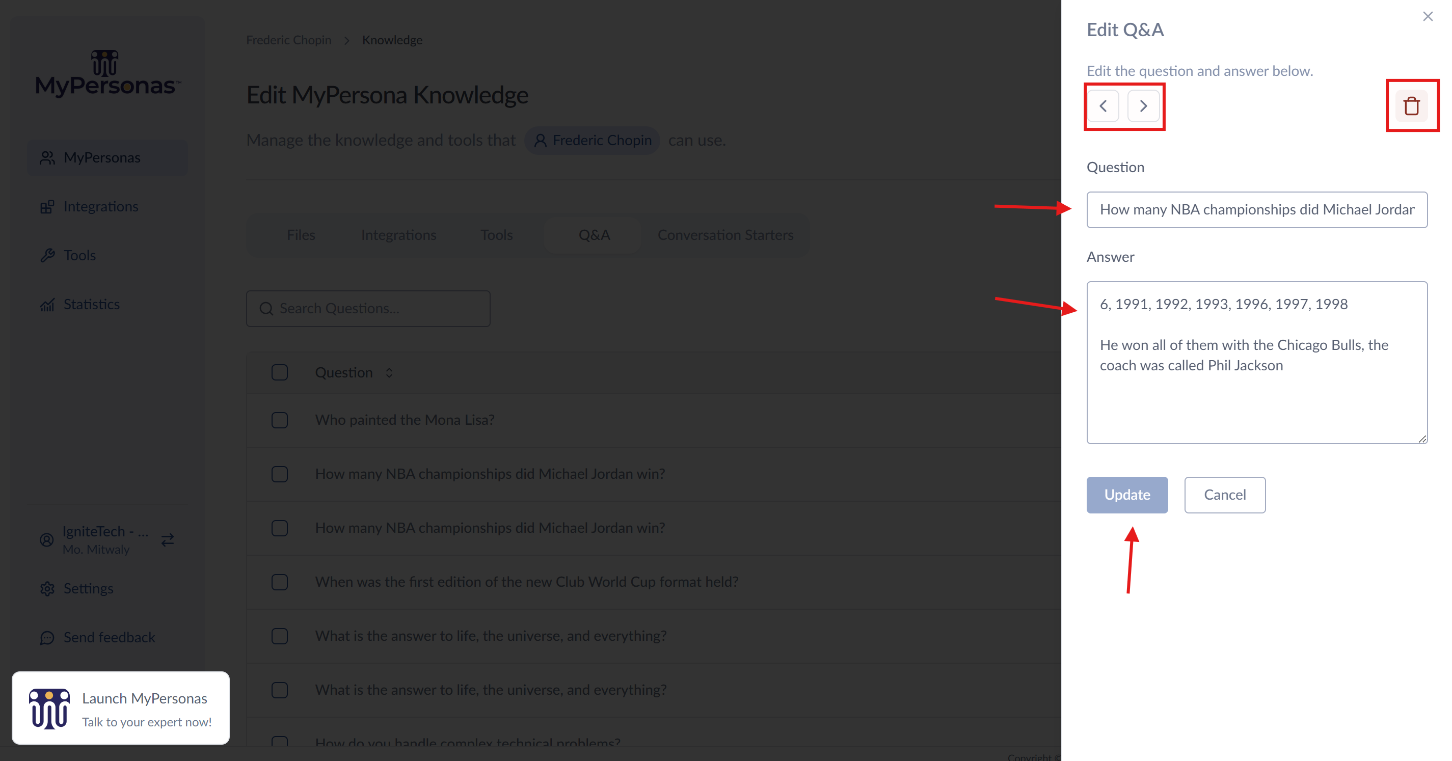
Task: Toggle the select-all checkbox in the Question header
Action: pyautogui.click(x=280, y=373)
